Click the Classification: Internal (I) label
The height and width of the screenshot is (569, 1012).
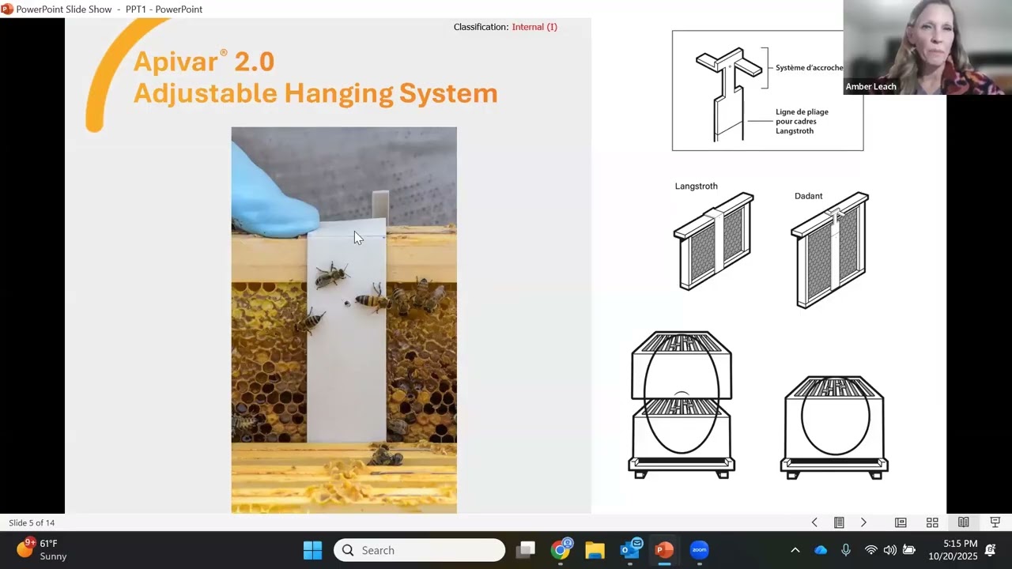pos(505,27)
